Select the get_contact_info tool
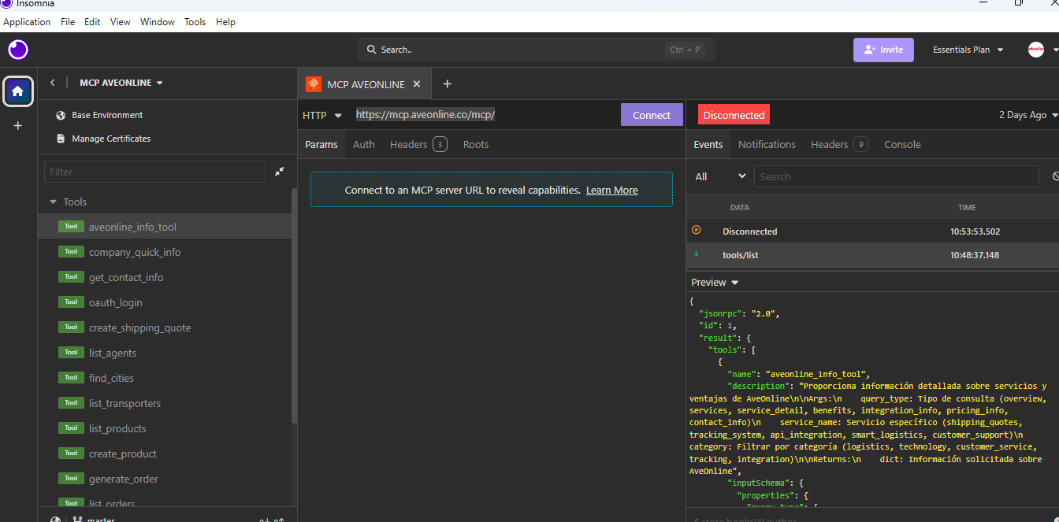The width and height of the screenshot is (1059, 522). click(165, 277)
